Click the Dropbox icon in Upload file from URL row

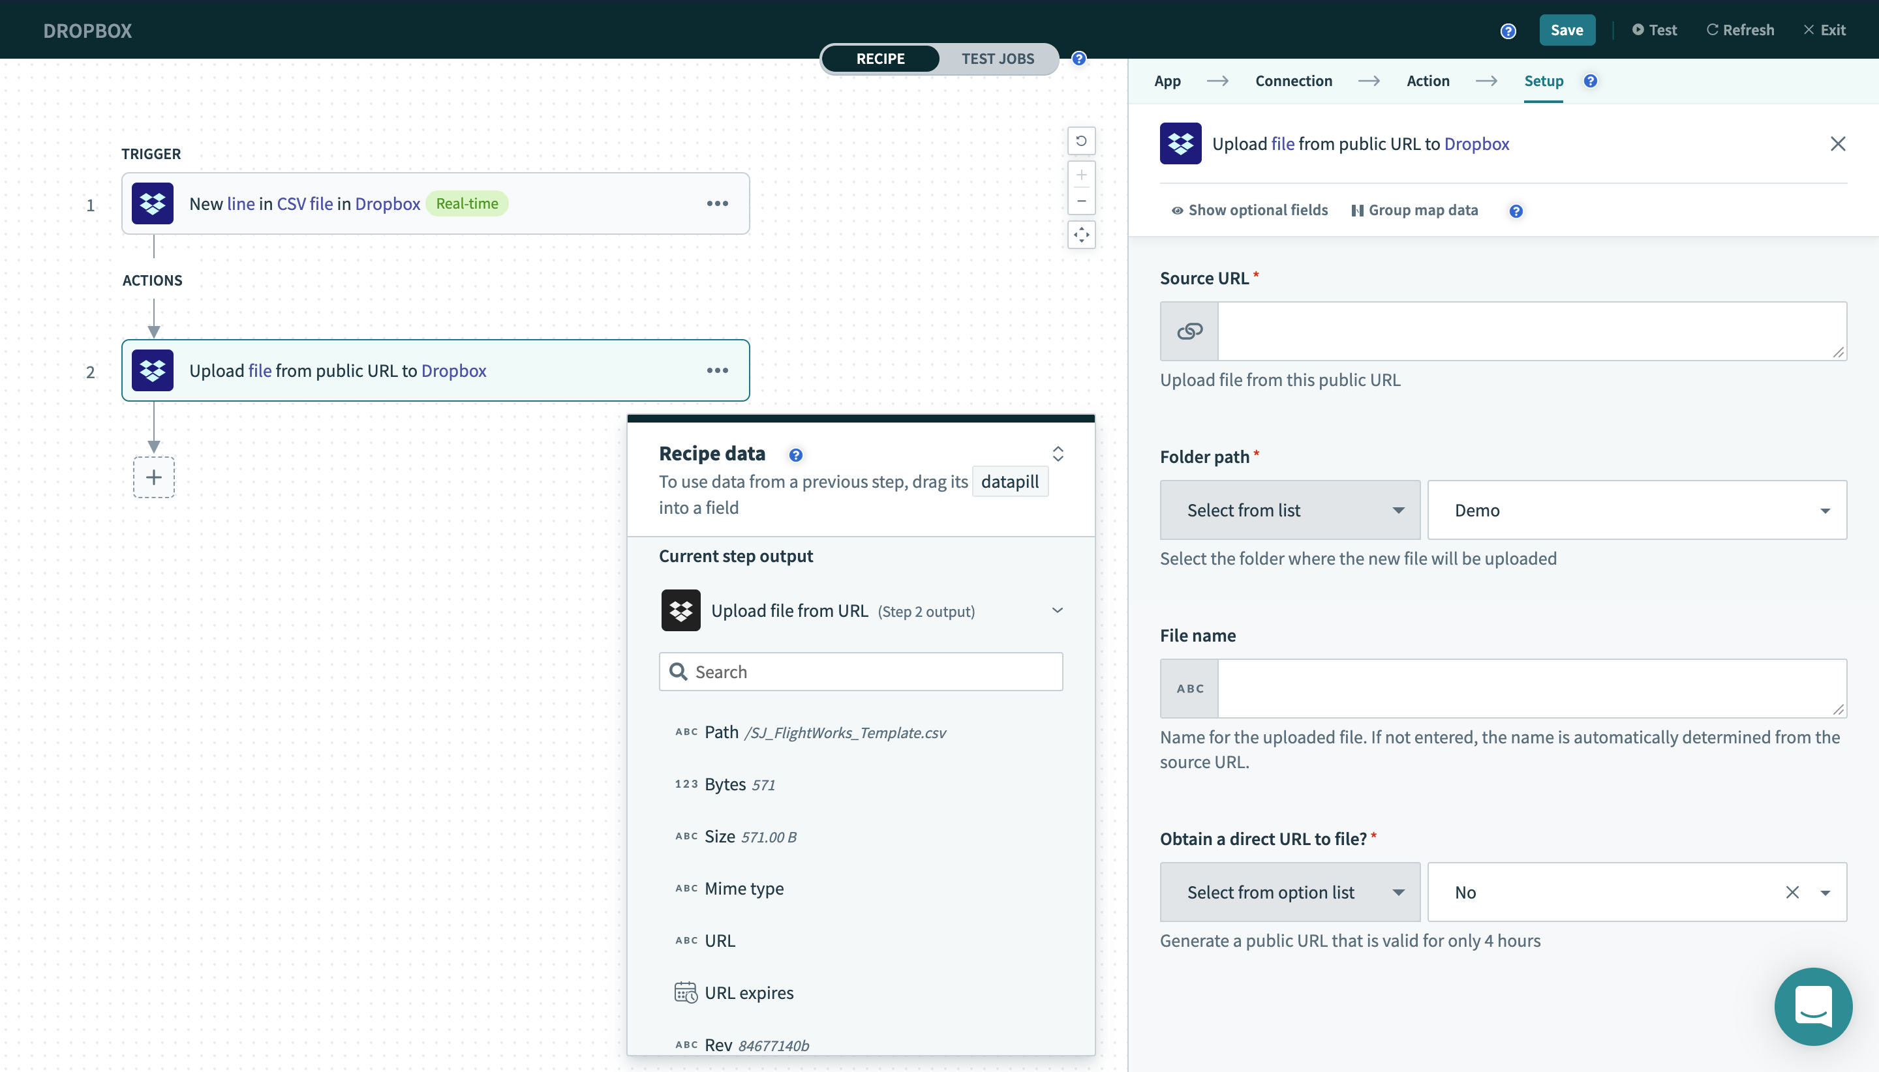tap(680, 609)
